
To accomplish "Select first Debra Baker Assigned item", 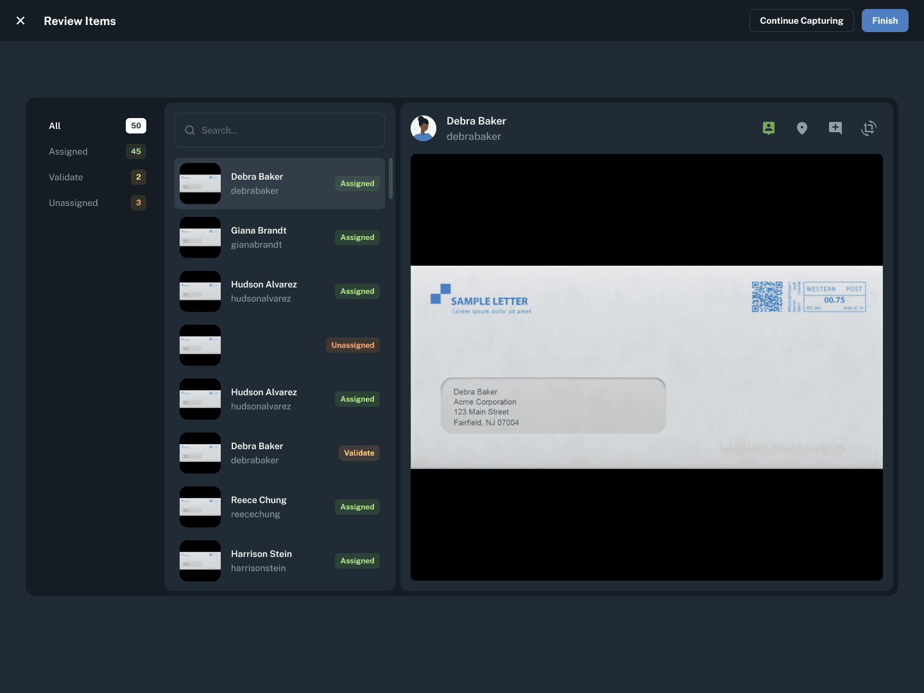I will [x=280, y=184].
